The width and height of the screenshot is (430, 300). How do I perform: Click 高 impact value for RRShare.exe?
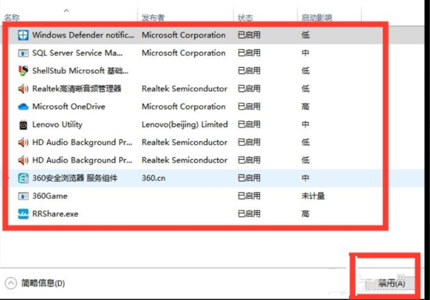coord(305,214)
